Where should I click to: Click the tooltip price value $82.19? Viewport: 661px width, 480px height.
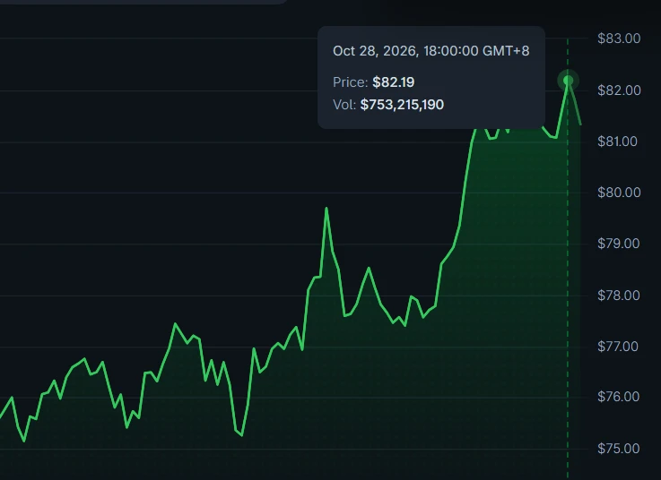(394, 82)
